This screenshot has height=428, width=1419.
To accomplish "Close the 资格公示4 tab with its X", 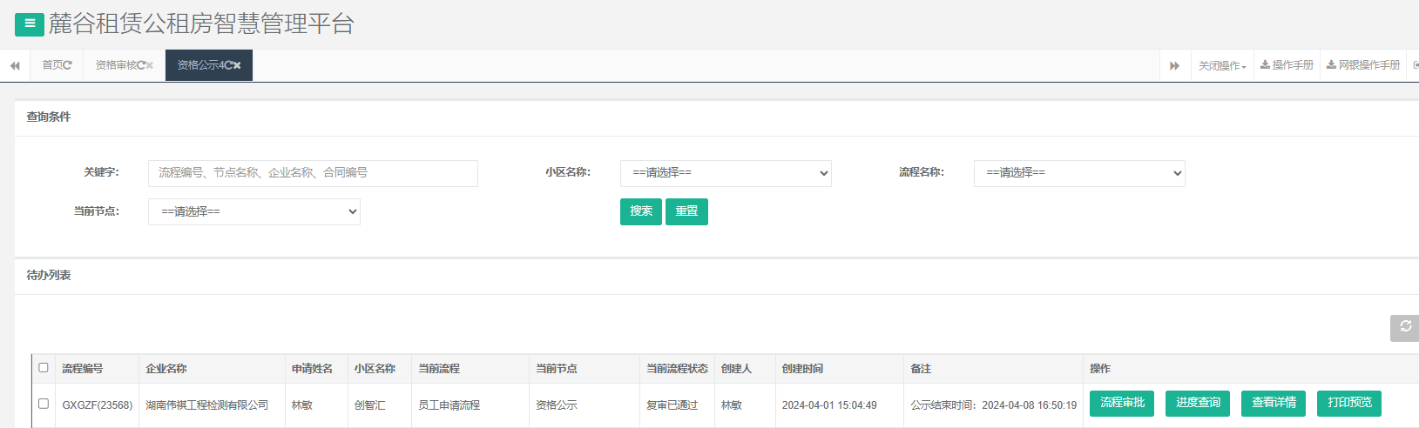I will coord(237,65).
